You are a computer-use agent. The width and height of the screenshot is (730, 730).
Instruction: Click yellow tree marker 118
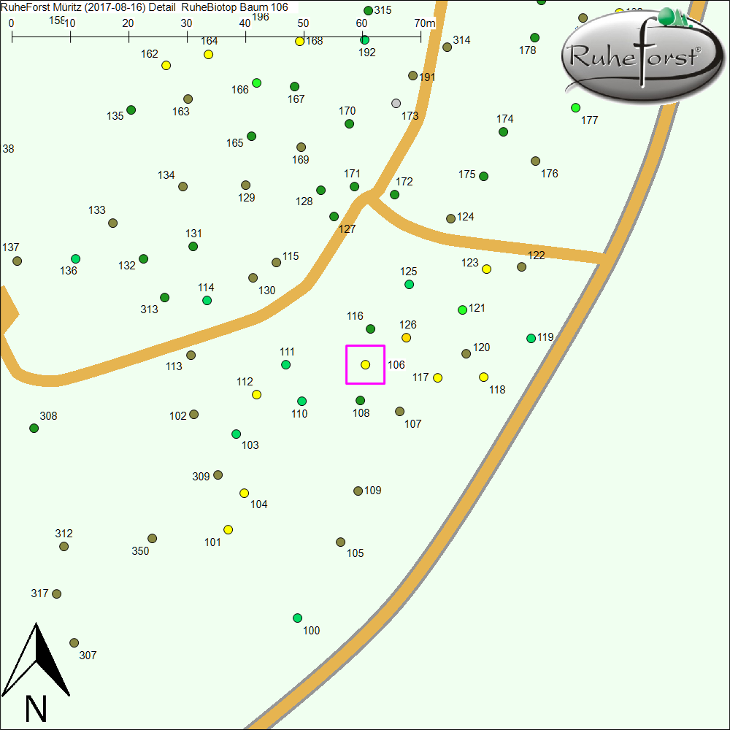point(483,377)
